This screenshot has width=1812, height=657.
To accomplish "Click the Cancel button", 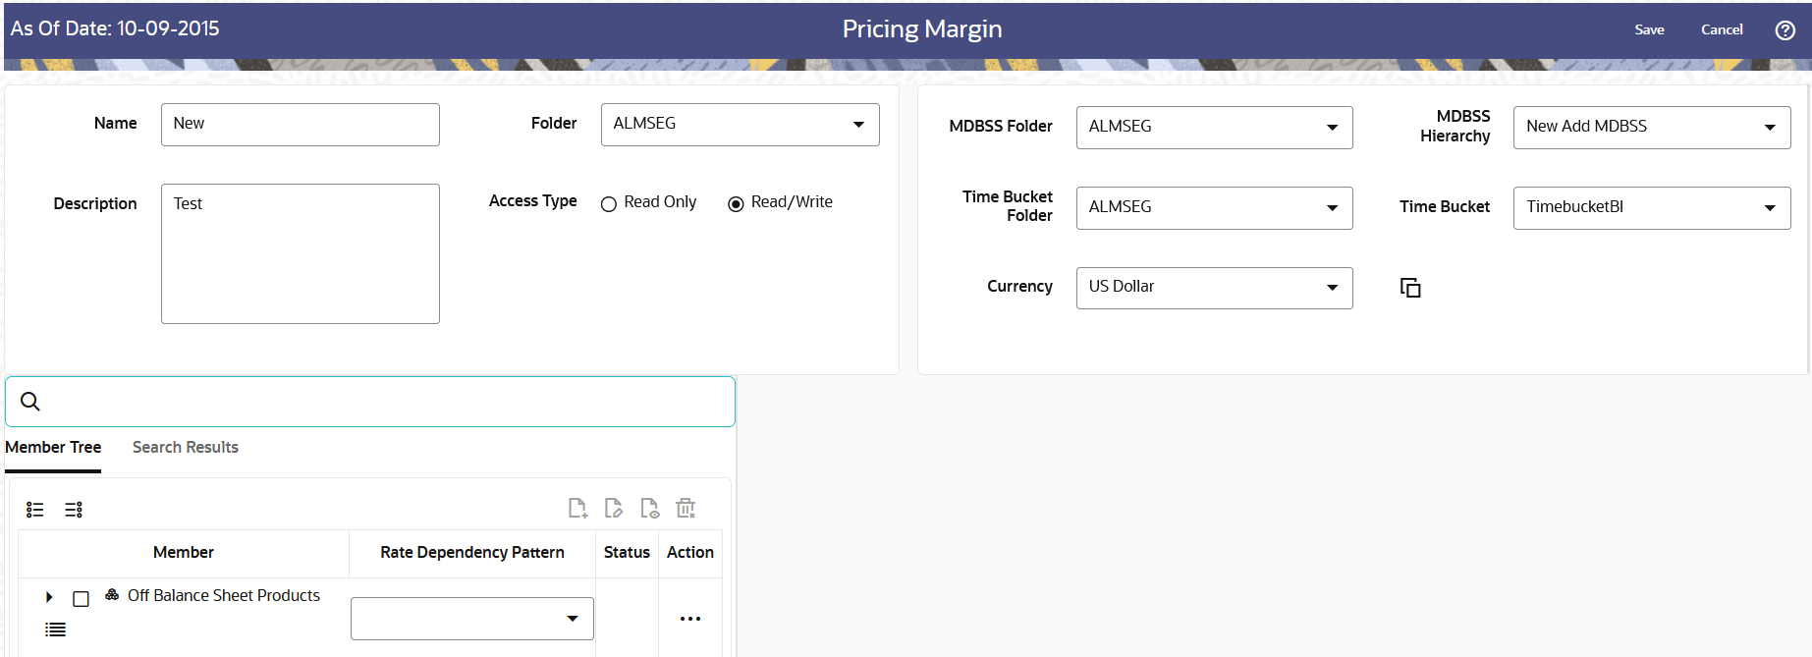I will pos(1722,29).
